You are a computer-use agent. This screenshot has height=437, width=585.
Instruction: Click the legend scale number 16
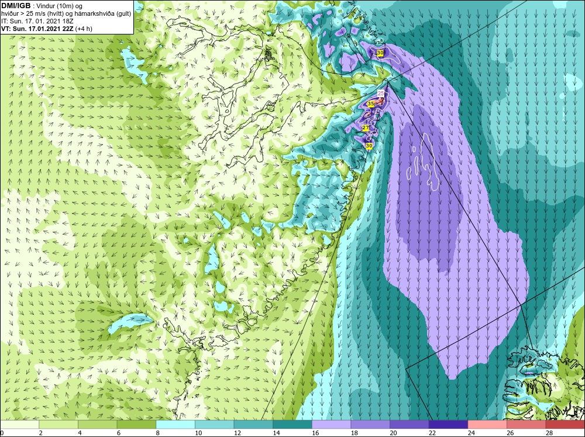click(x=315, y=433)
